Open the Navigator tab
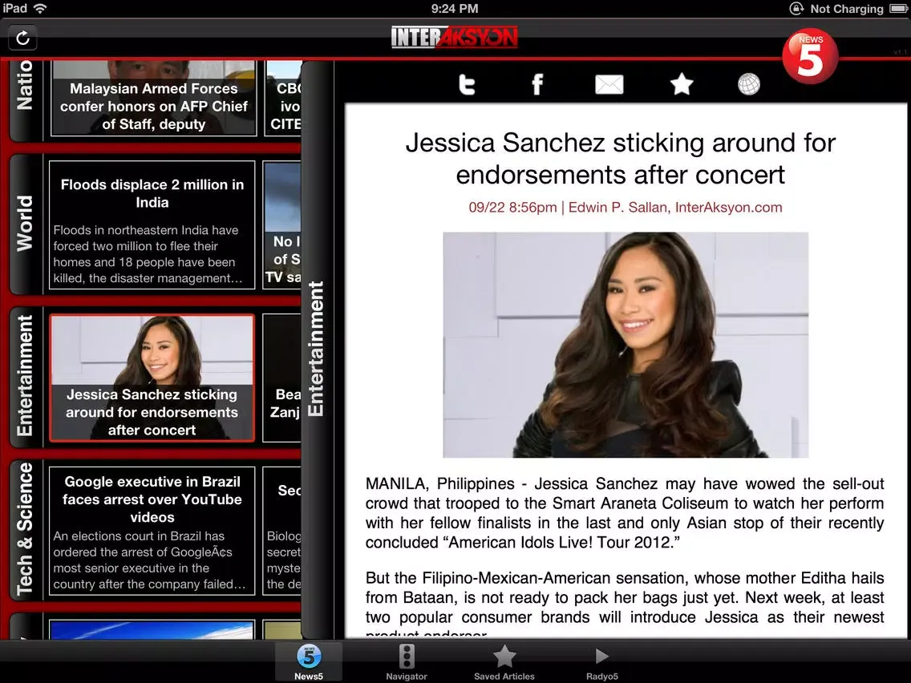Image resolution: width=911 pixels, height=683 pixels. [x=406, y=662]
